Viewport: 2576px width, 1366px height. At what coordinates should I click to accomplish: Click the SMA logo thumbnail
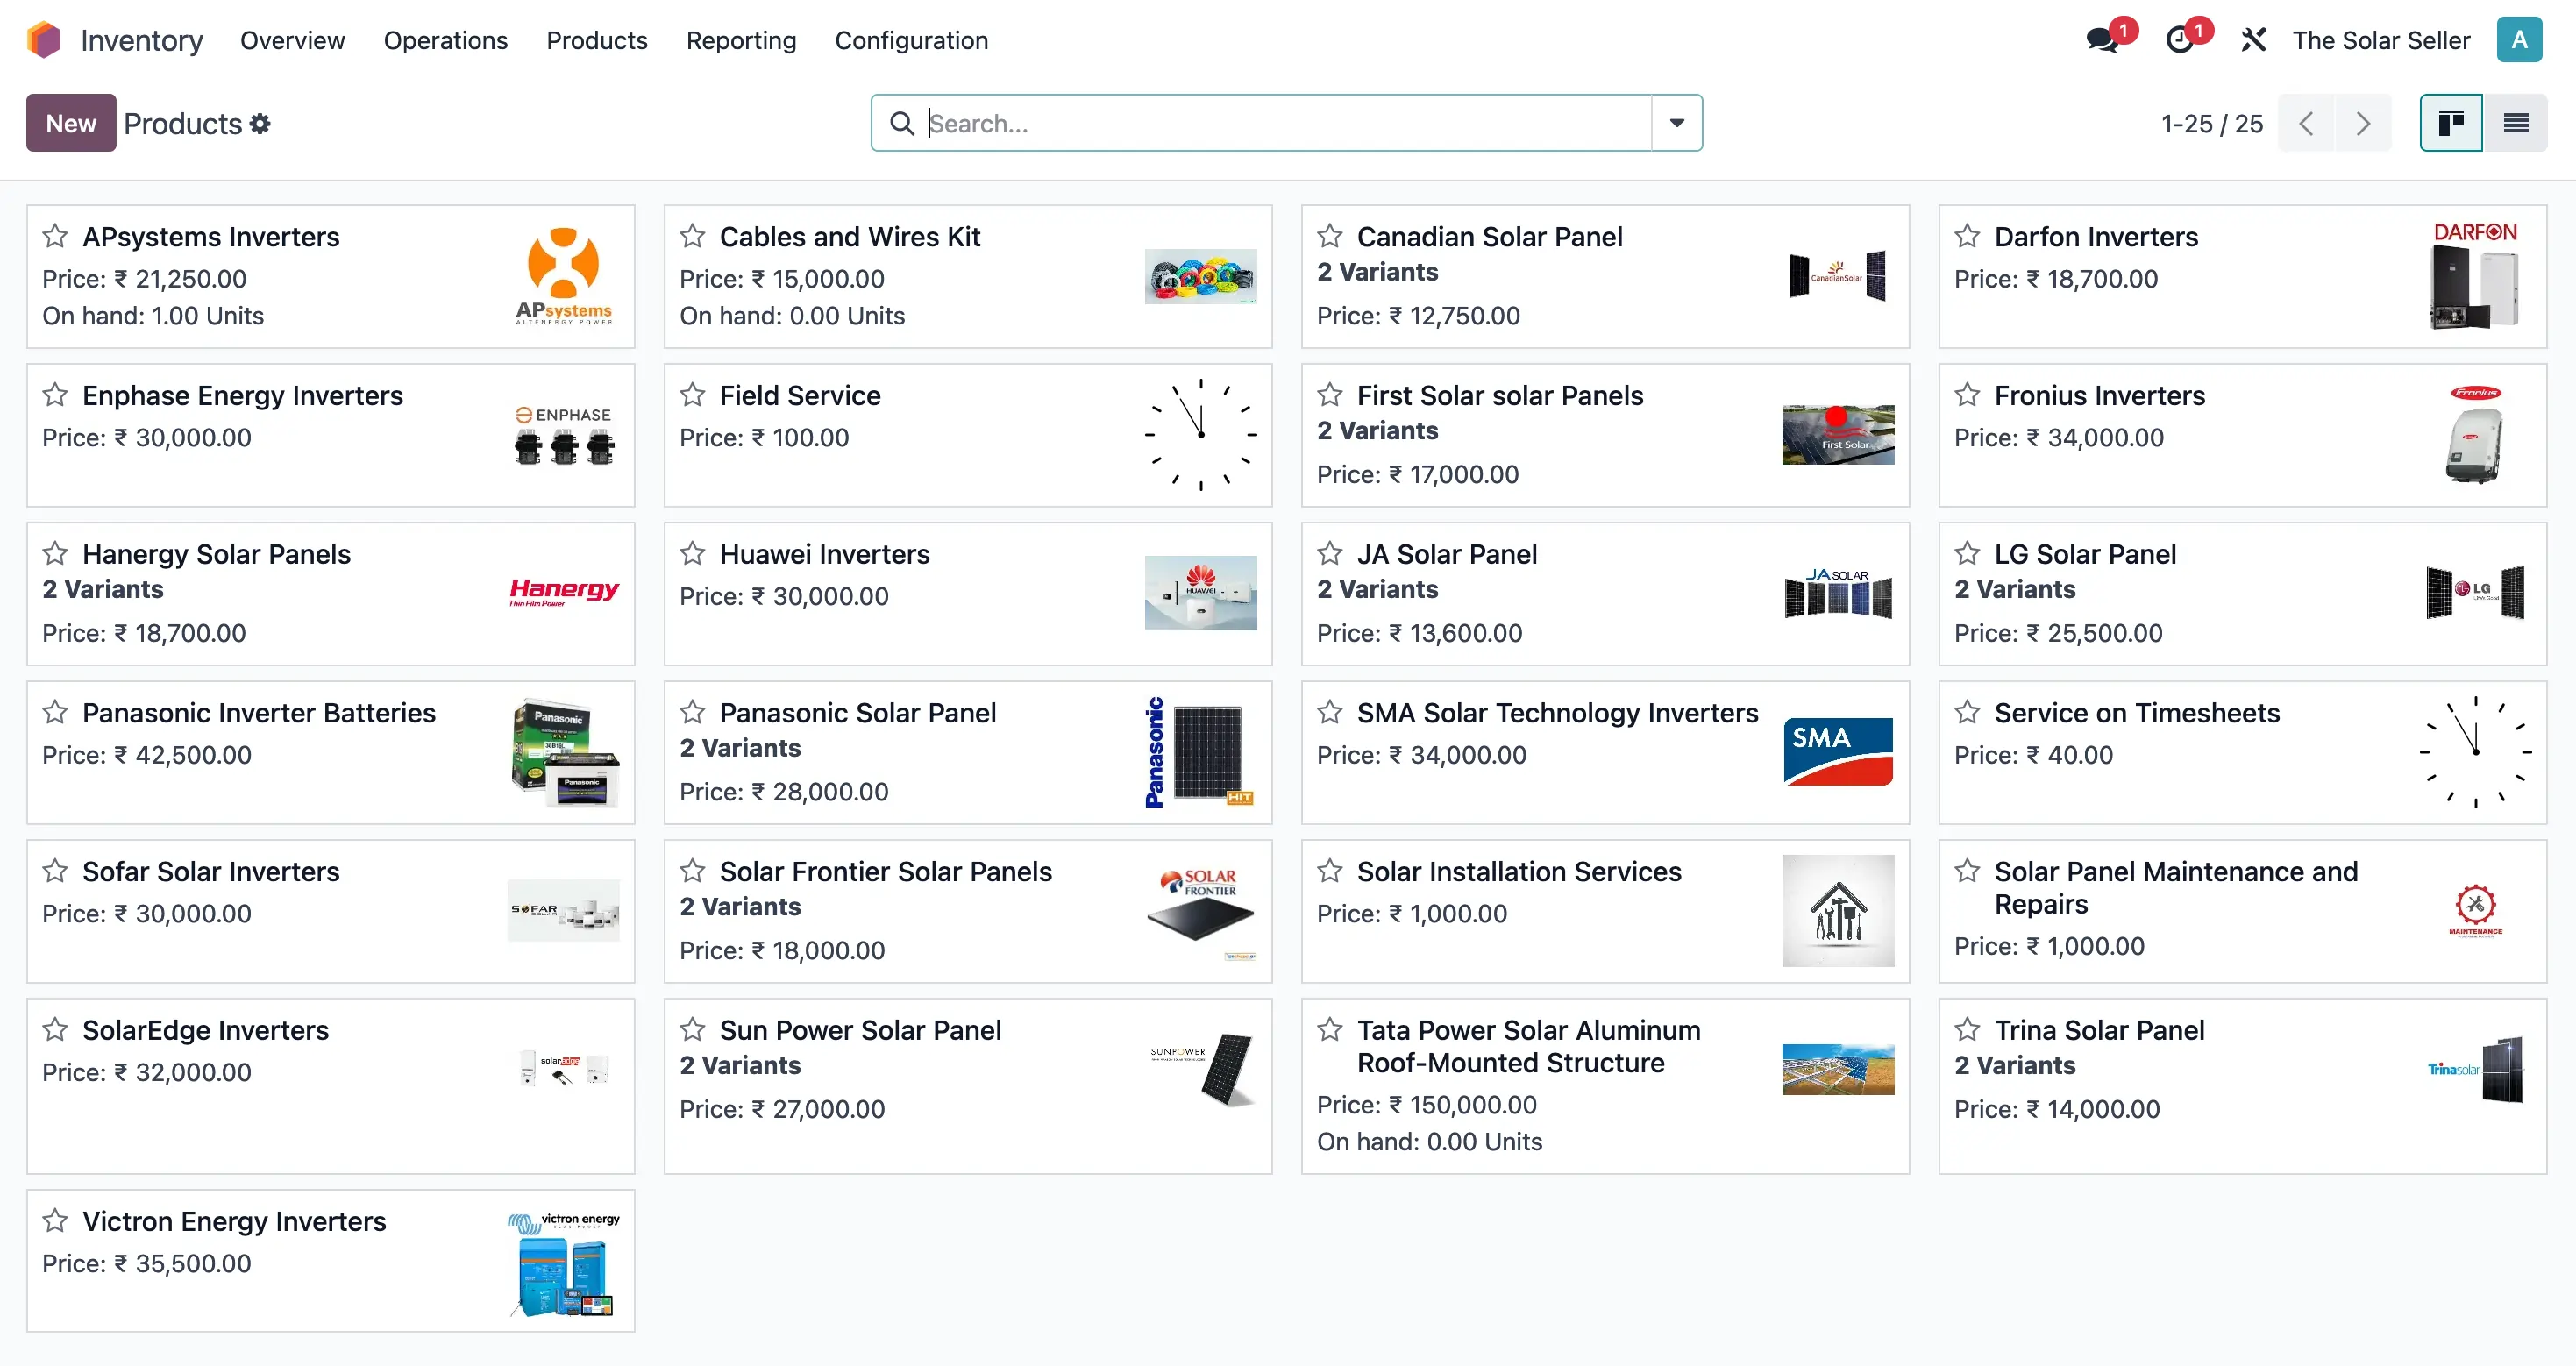(x=1838, y=752)
